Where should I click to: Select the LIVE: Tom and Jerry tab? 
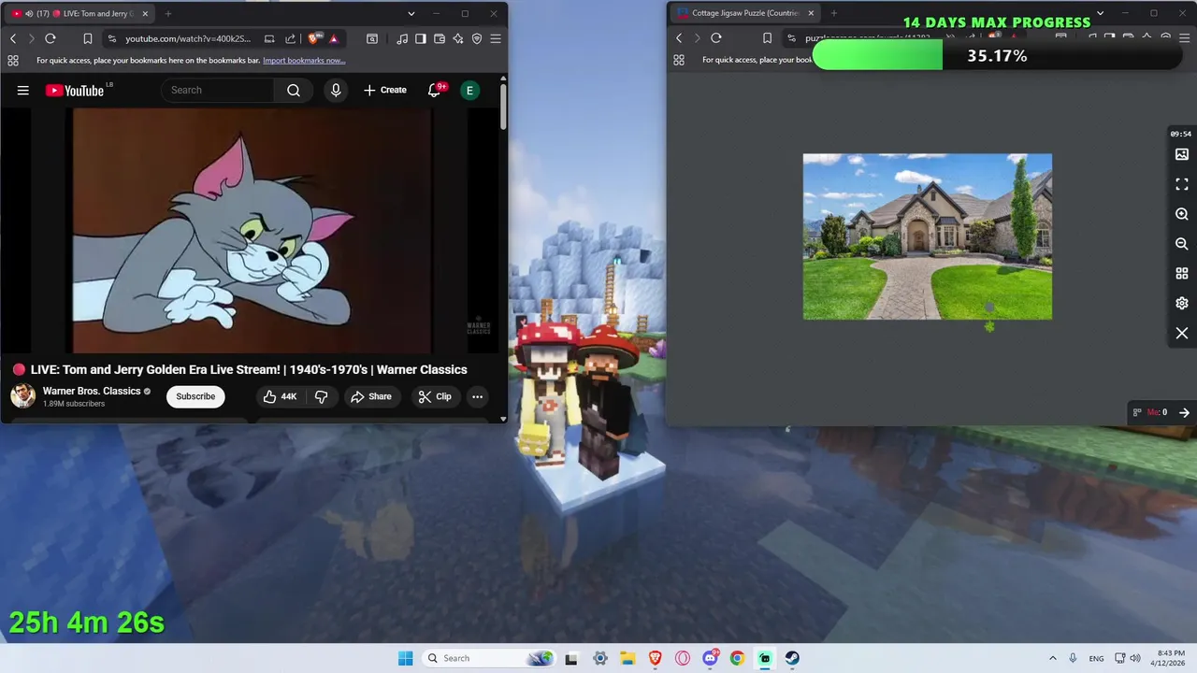[79, 13]
